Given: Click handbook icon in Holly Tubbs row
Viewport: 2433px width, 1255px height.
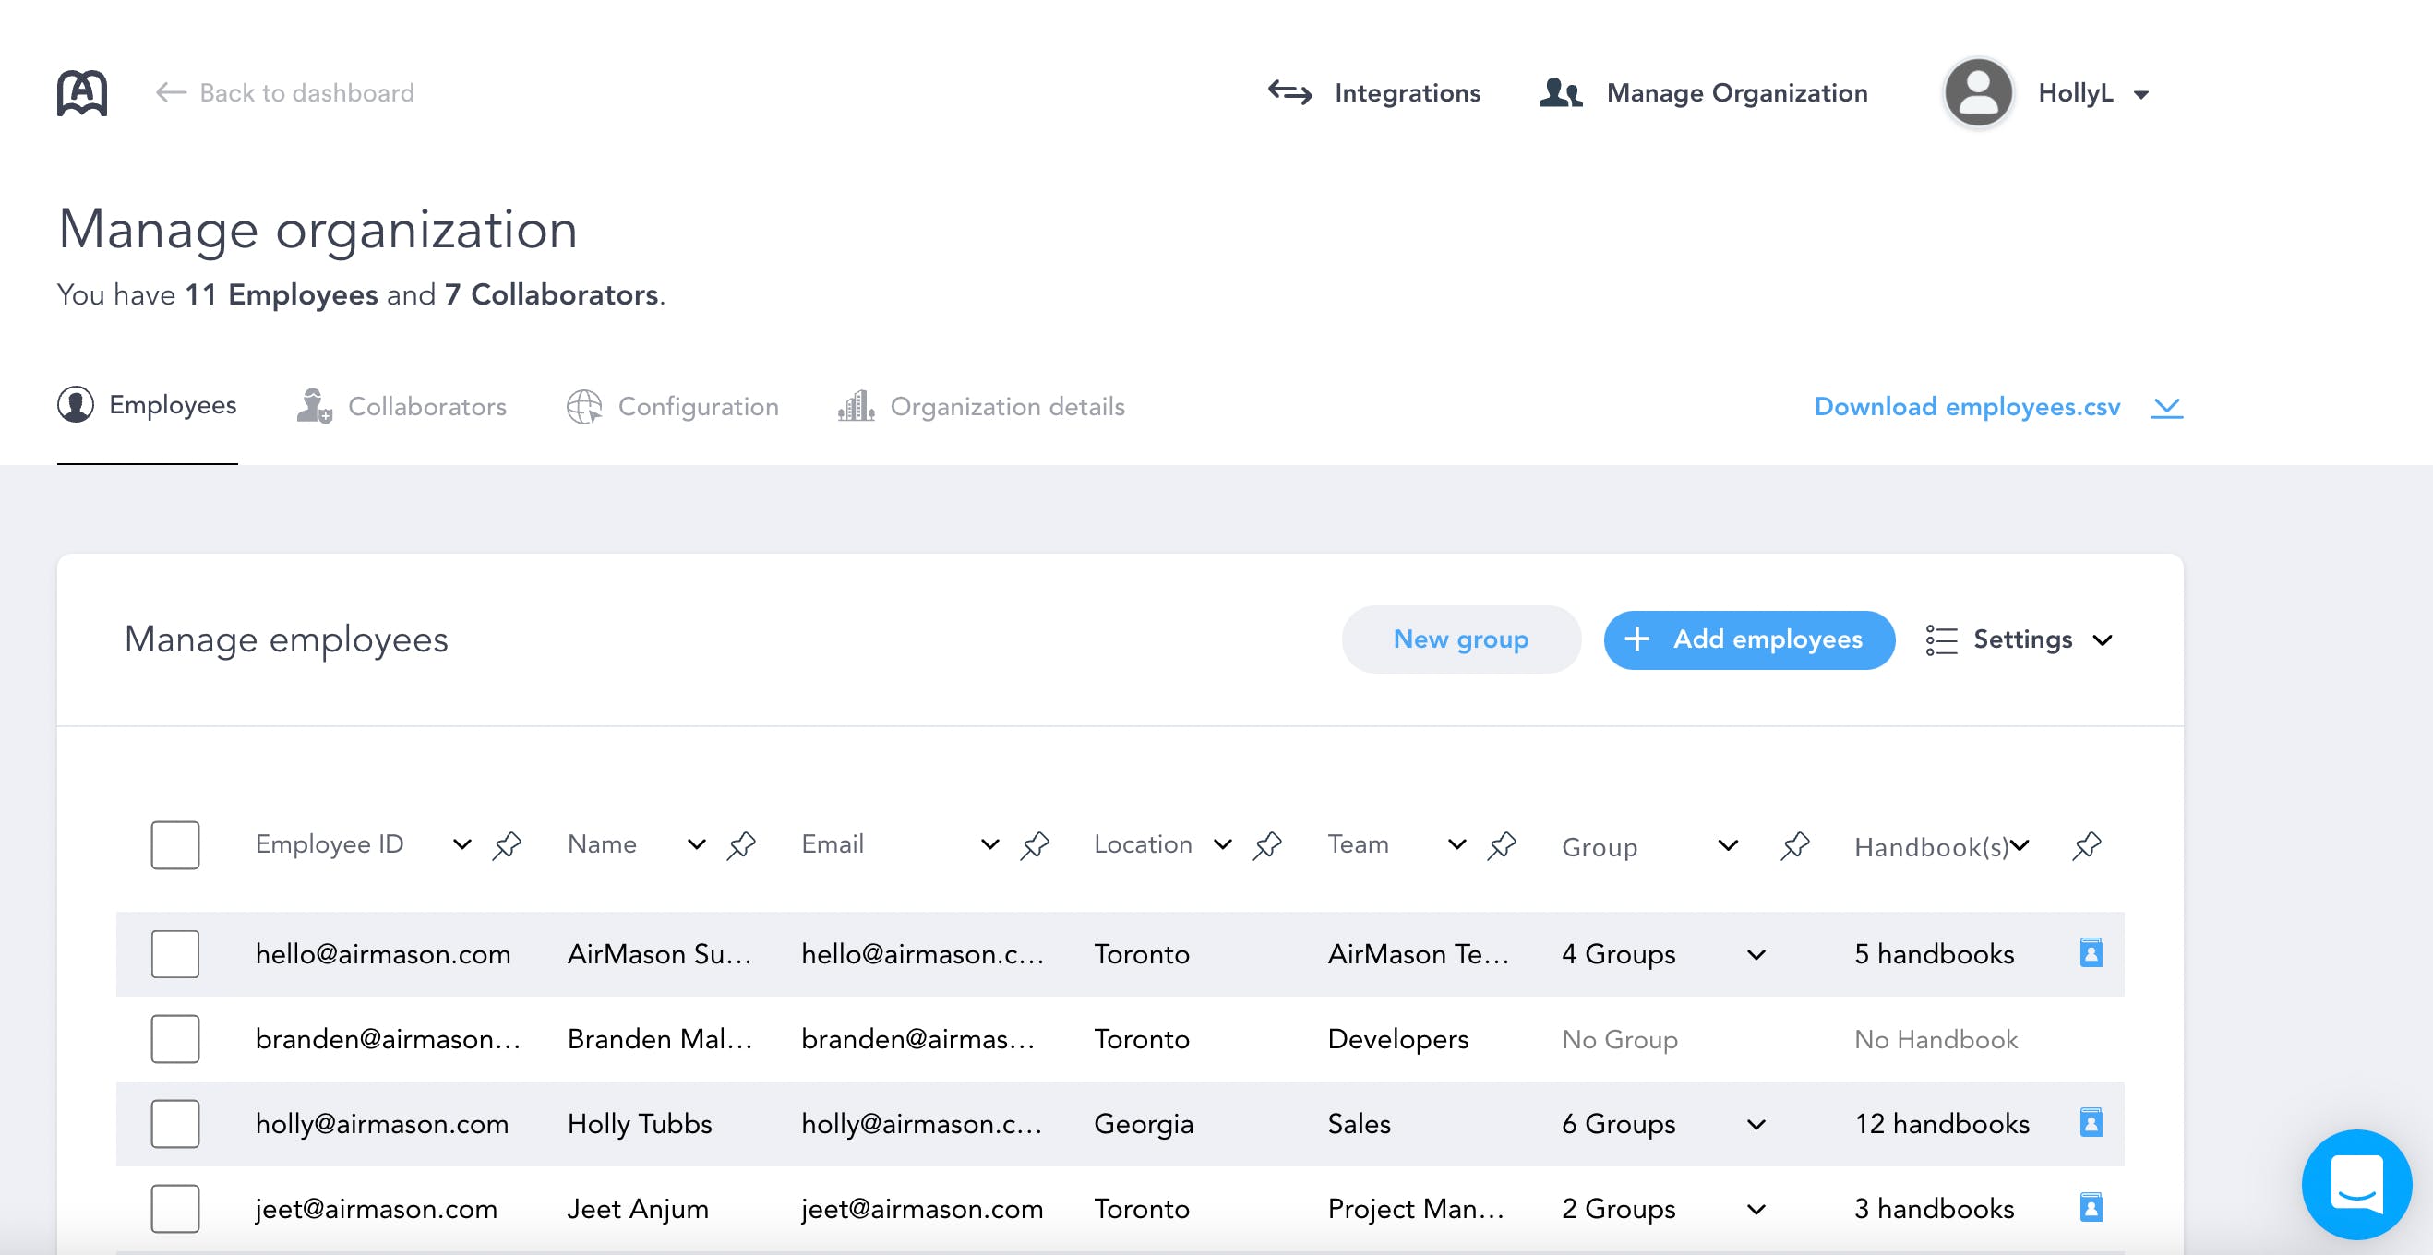Looking at the screenshot, I should click(x=2091, y=1123).
